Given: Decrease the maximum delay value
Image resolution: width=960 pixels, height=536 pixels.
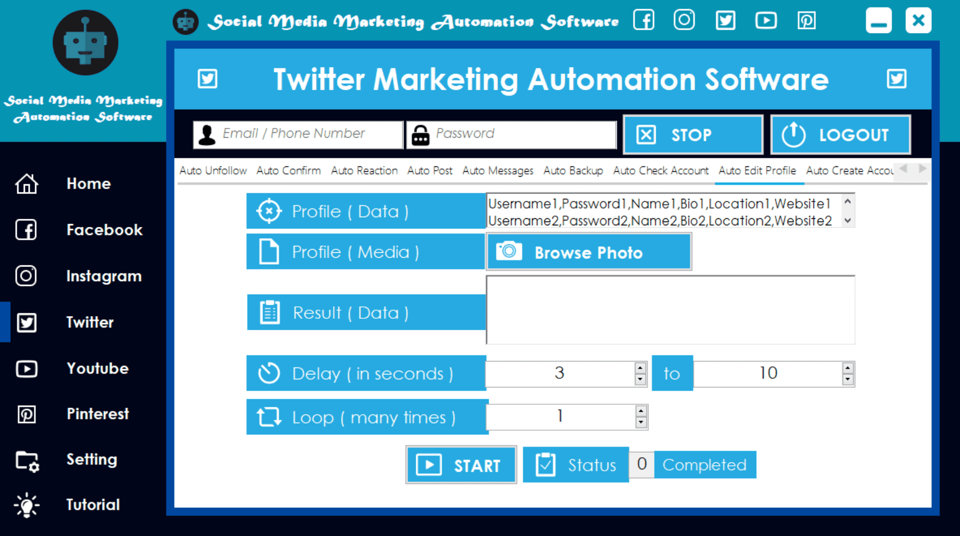Looking at the screenshot, I should [848, 379].
